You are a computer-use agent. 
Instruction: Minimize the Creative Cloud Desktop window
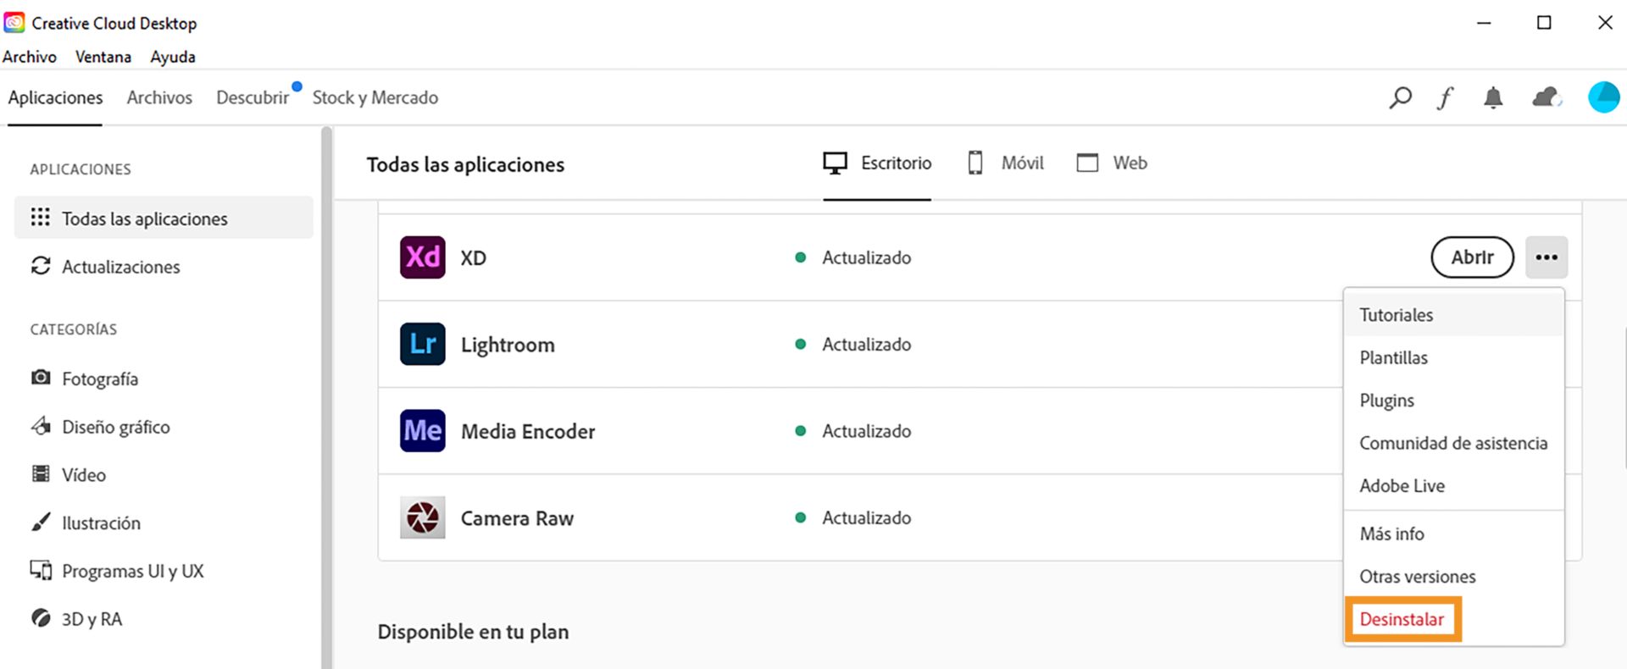coord(1484,23)
